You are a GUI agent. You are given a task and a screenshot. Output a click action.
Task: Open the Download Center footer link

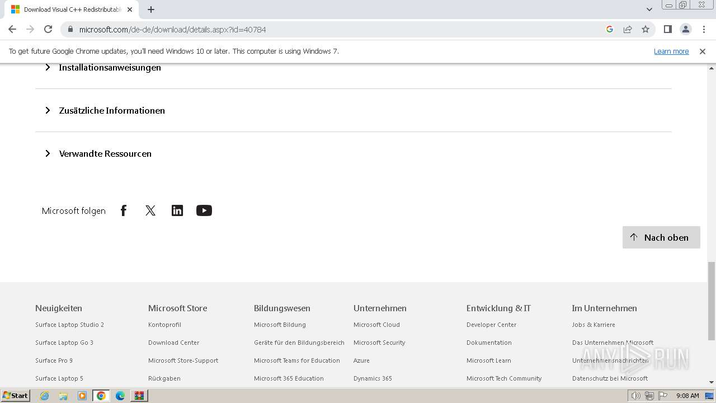tap(173, 343)
